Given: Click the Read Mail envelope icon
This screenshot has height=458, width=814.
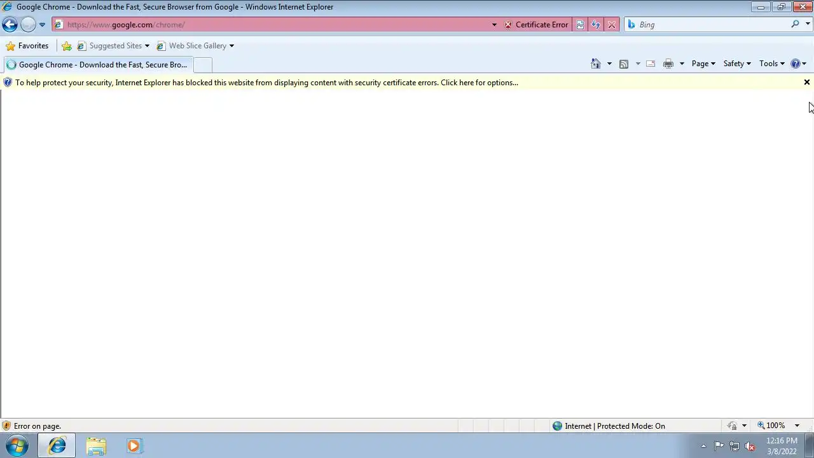Looking at the screenshot, I should click(x=651, y=64).
